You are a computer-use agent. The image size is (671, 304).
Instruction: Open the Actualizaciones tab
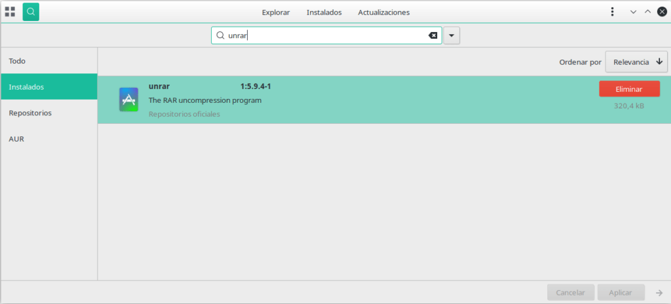383,12
